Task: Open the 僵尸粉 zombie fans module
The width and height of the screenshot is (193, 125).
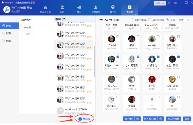Action: click(x=113, y=9)
